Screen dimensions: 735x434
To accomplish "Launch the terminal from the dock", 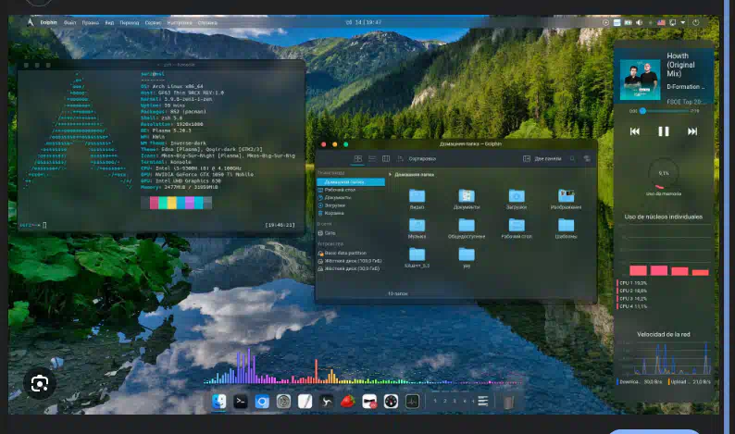I will point(241,402).
